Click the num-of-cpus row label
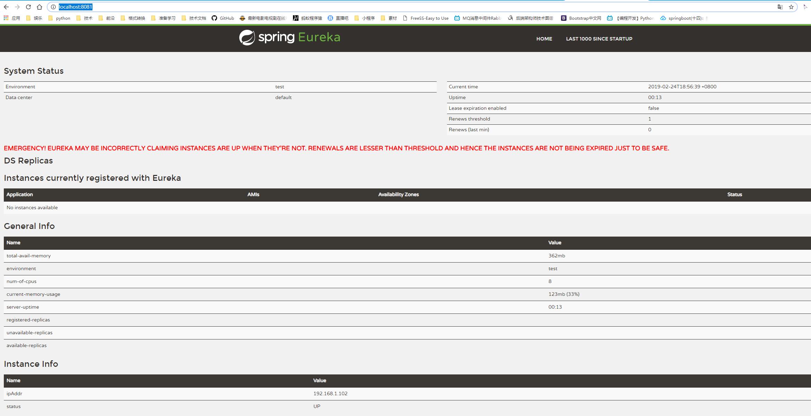 [x=21, y=281]
